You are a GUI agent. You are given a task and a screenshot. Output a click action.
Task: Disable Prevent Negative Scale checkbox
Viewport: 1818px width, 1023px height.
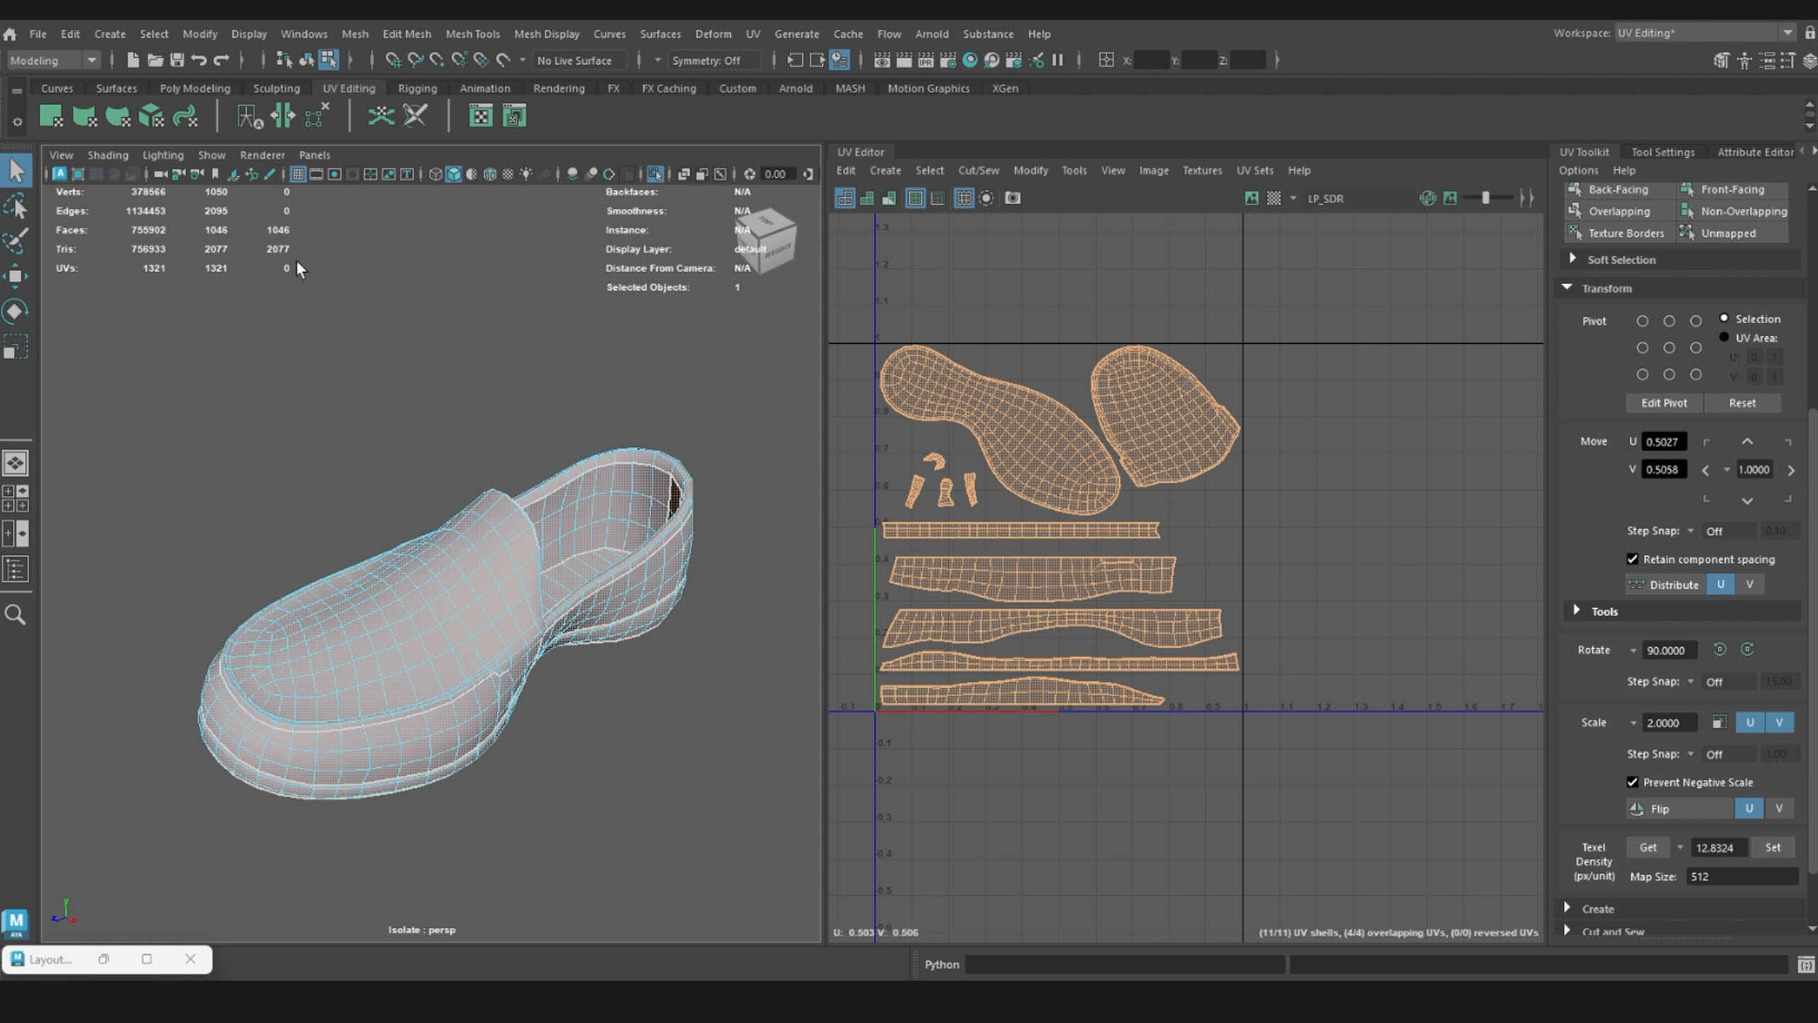coord(1633,782)
